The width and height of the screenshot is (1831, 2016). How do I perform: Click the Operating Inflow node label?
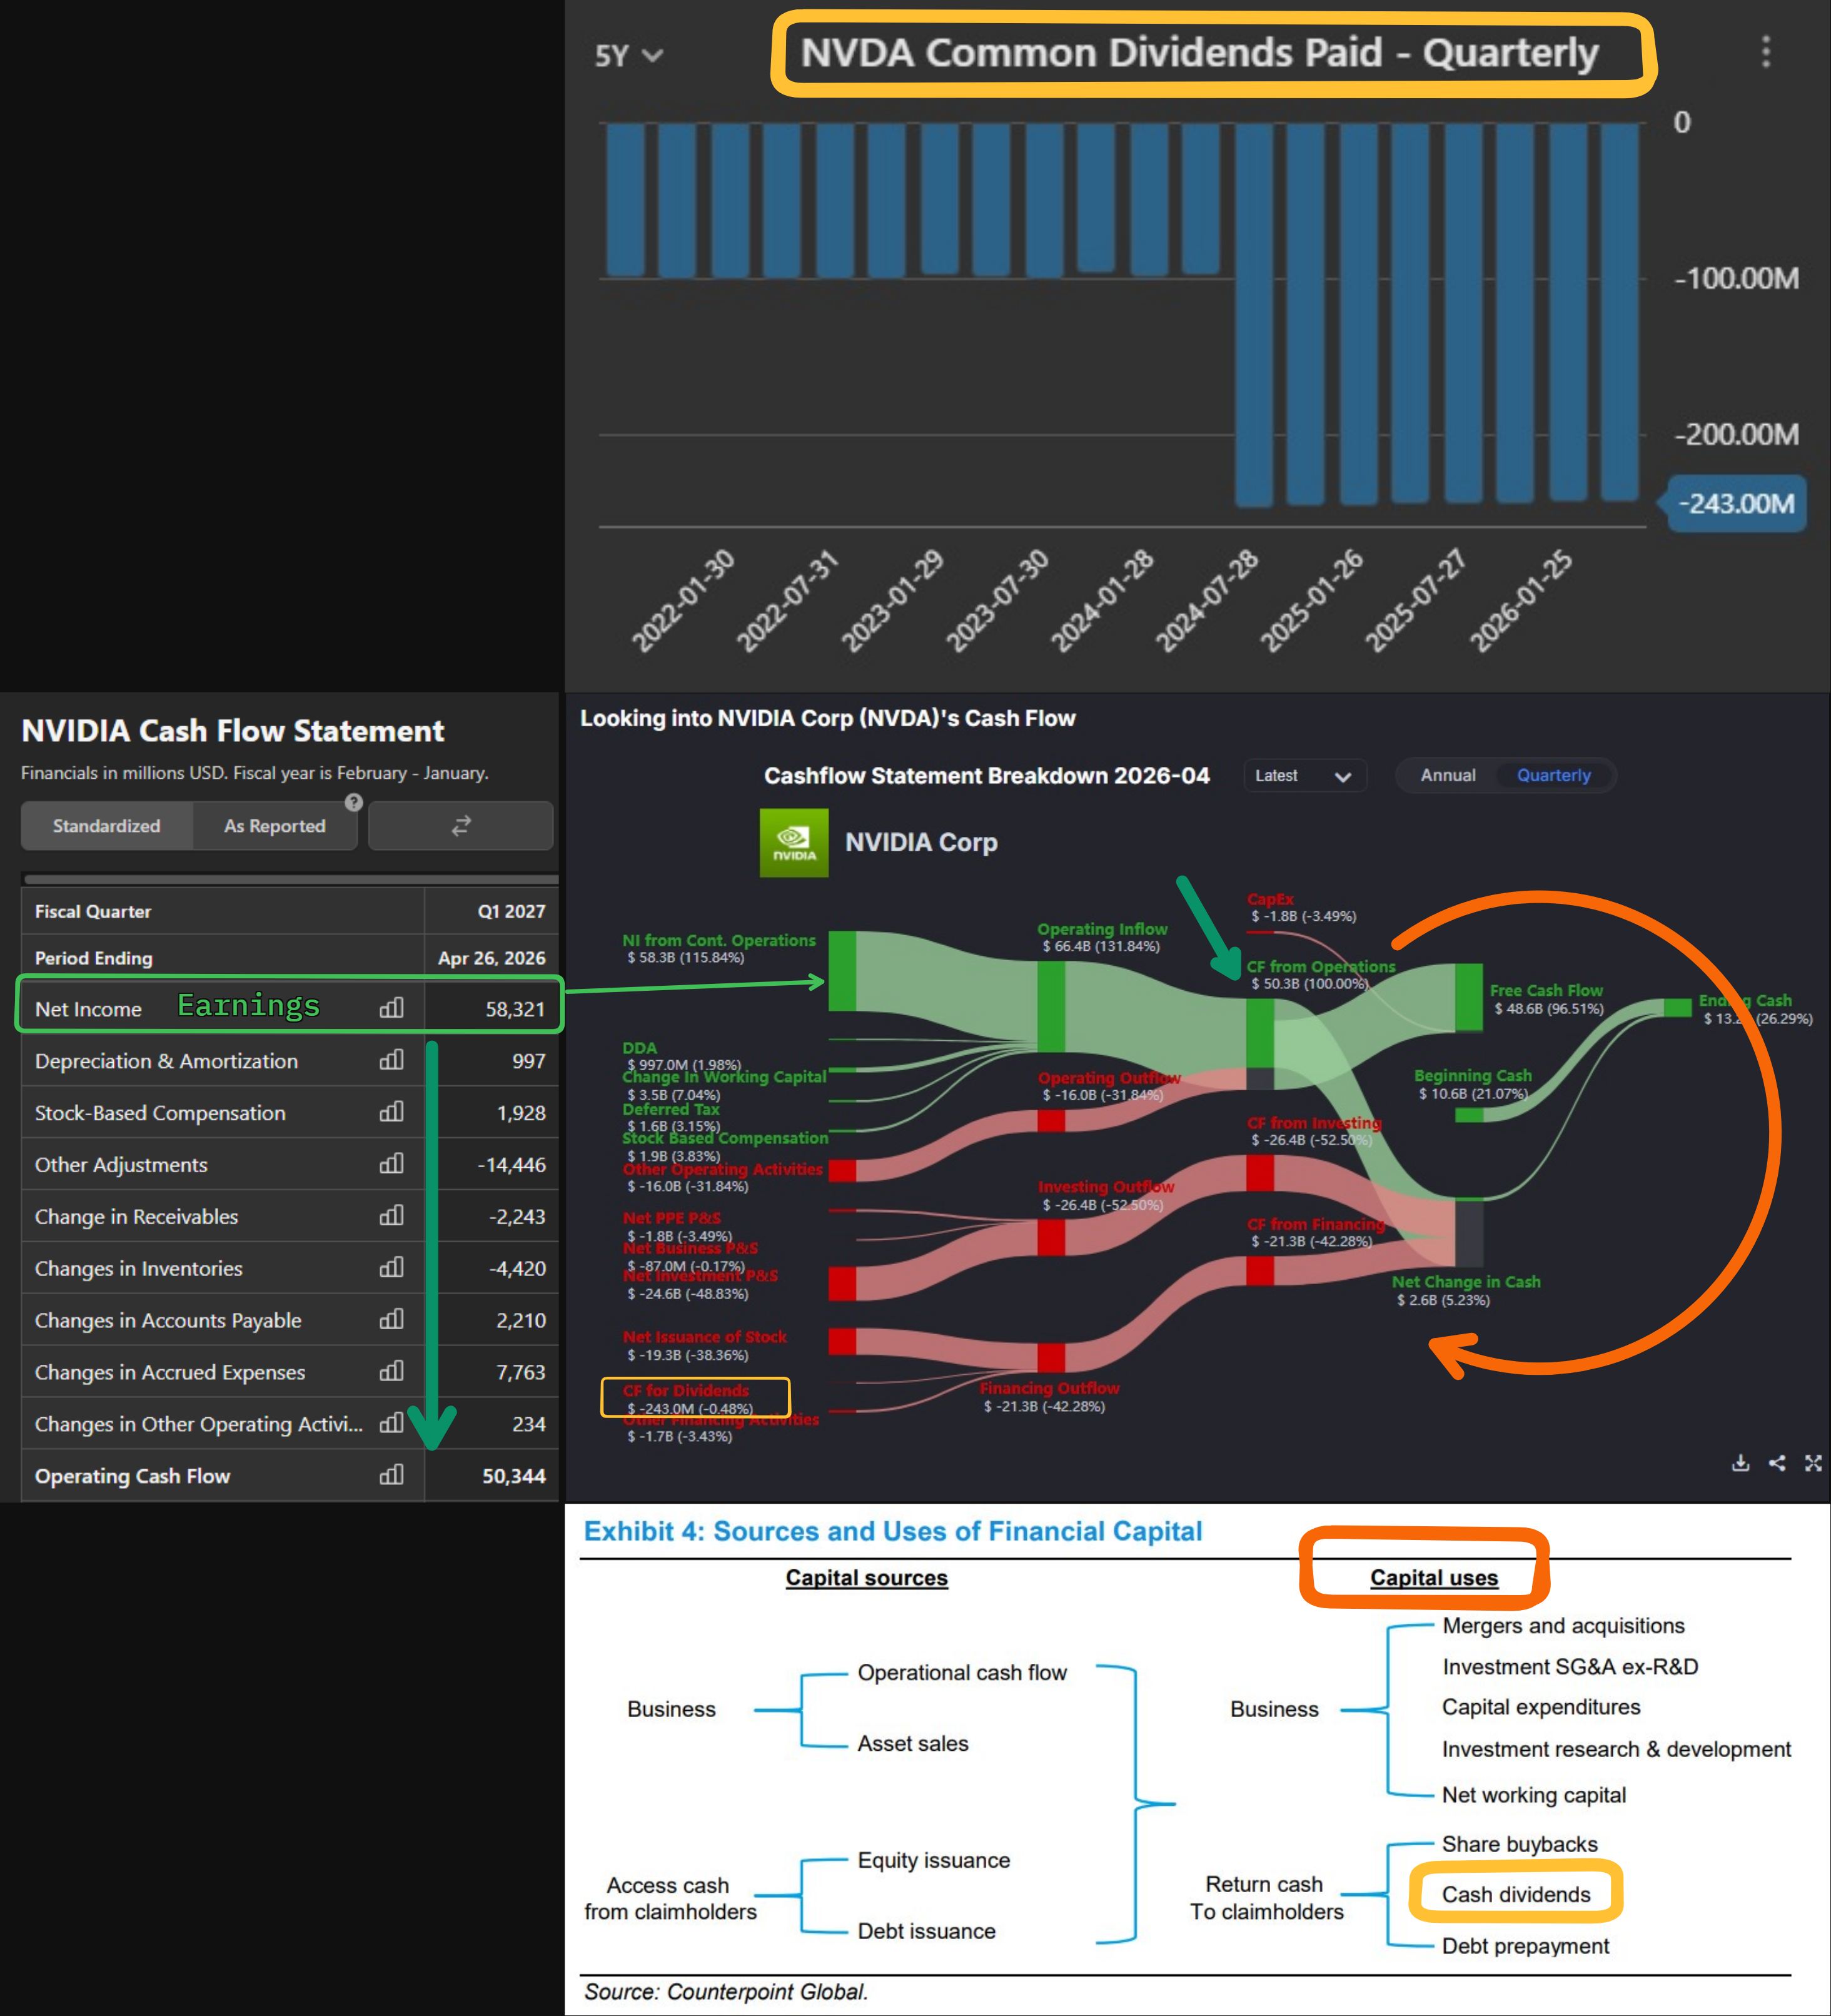pos(1102,929)
